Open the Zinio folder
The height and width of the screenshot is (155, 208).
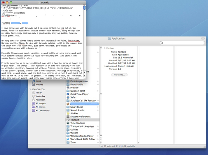point(73,143)
